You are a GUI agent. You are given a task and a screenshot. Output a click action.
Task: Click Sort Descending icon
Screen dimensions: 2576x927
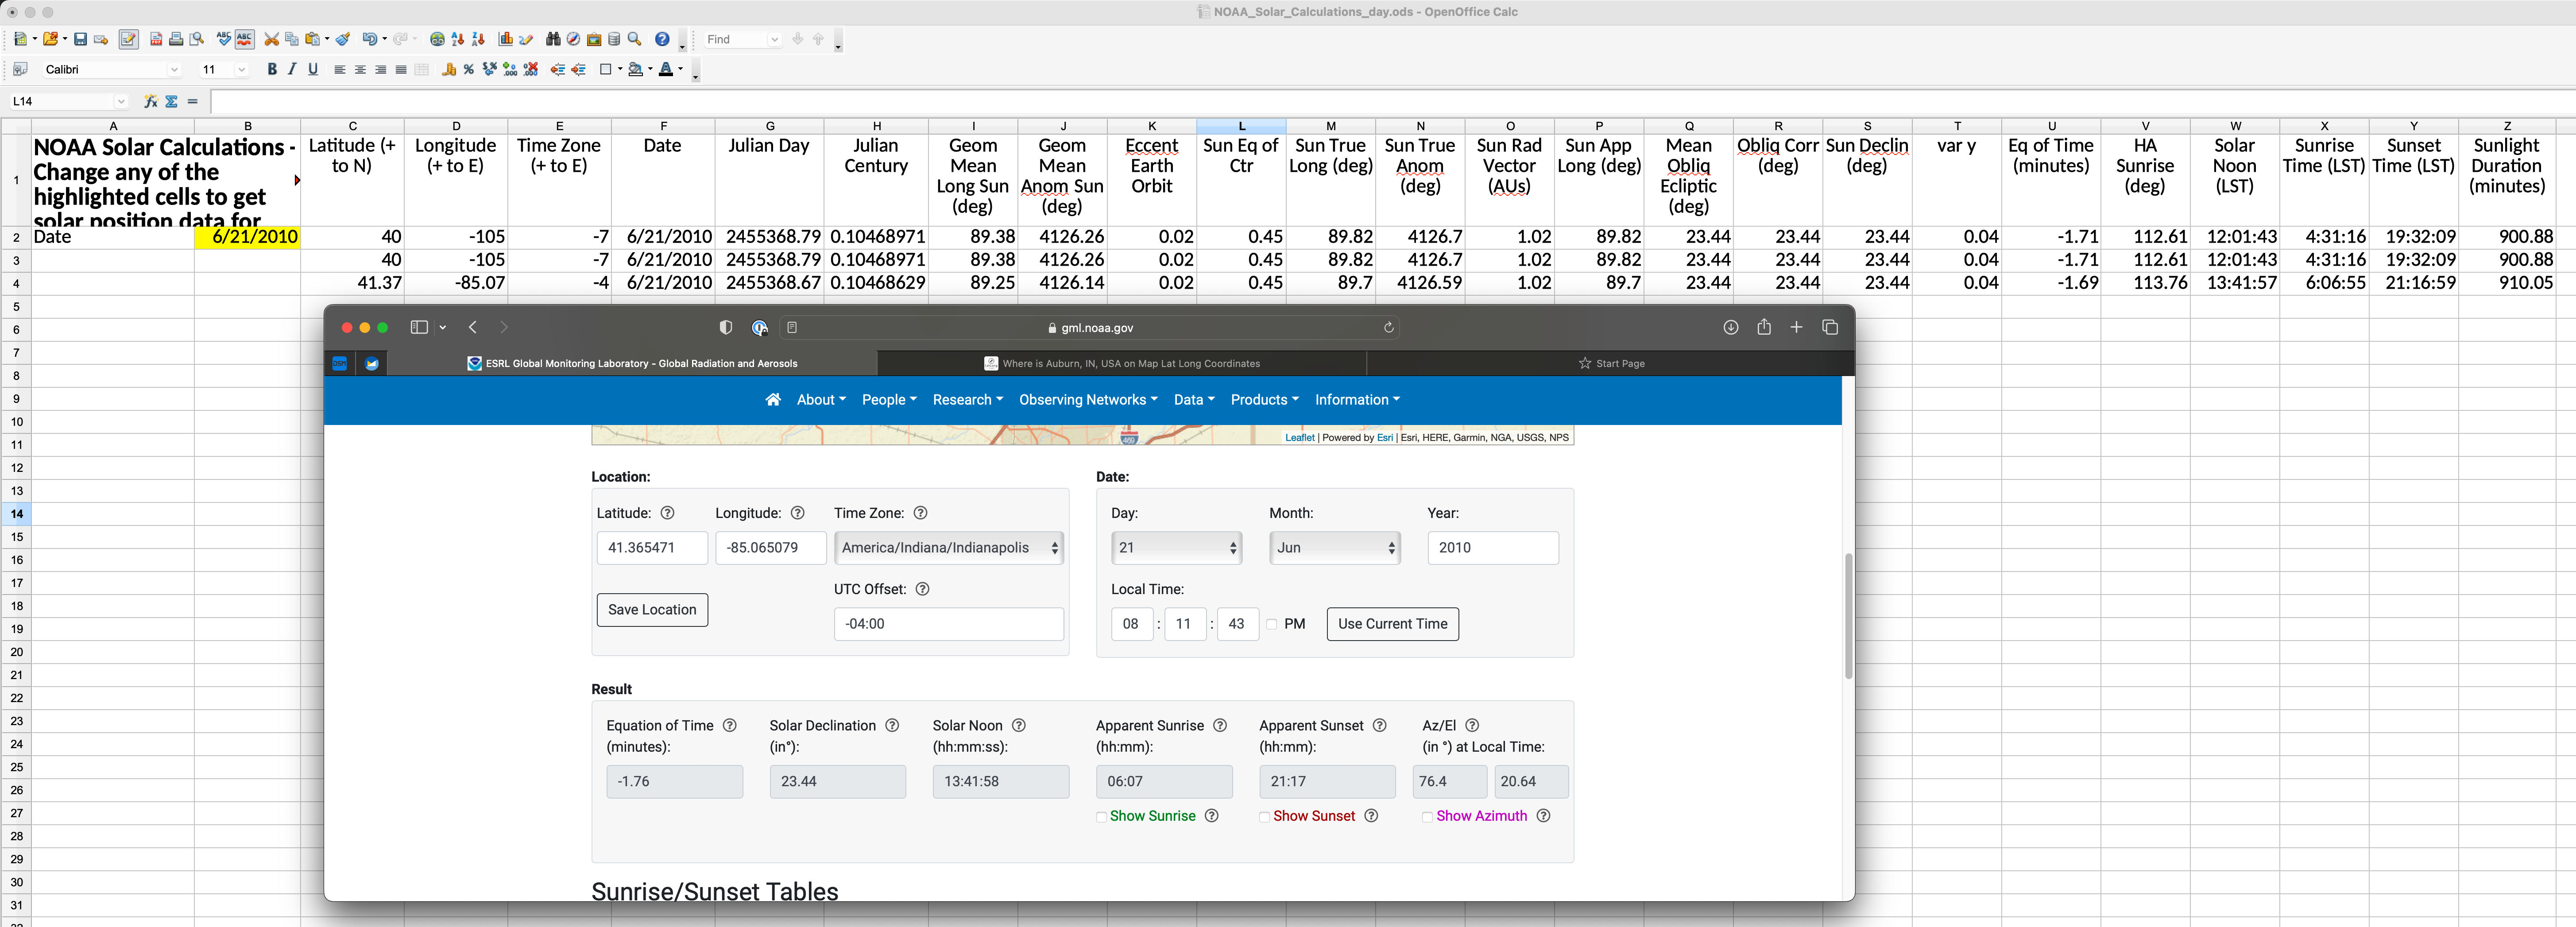coord(478,39)
